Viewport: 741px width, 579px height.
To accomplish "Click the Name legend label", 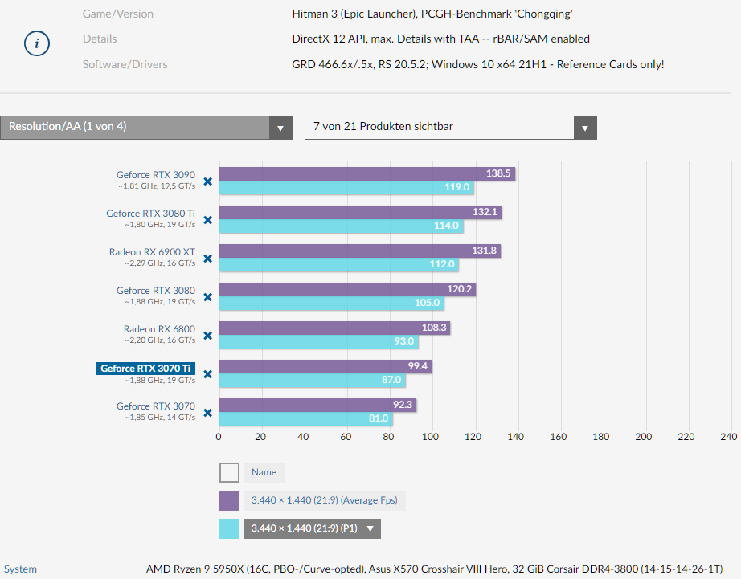I will [264, 472].
